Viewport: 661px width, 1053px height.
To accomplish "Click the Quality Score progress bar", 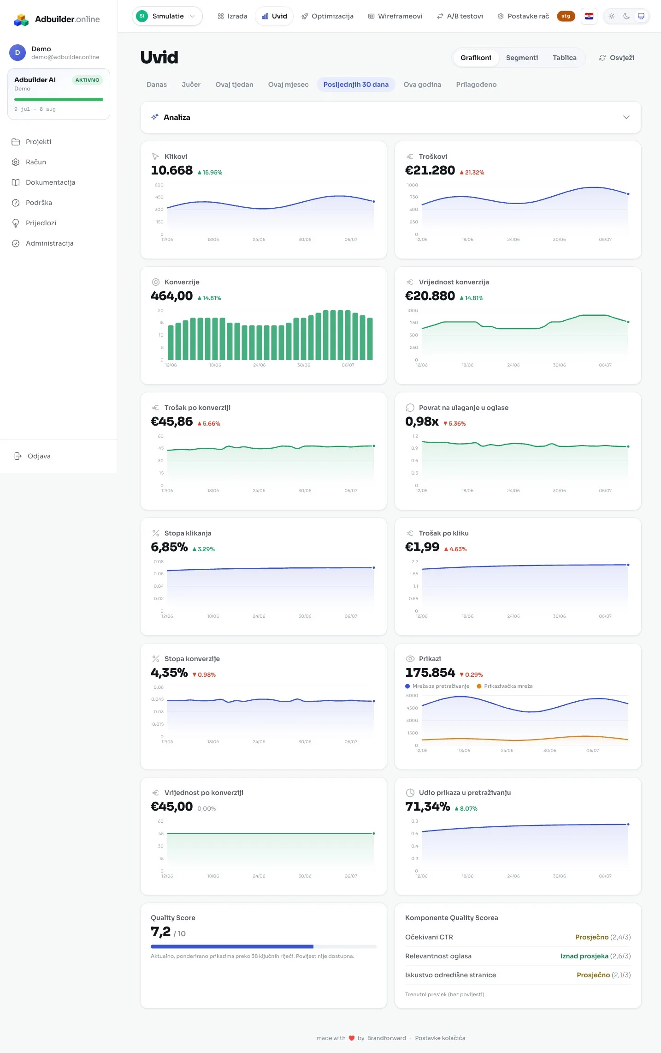I will (264, 946).
